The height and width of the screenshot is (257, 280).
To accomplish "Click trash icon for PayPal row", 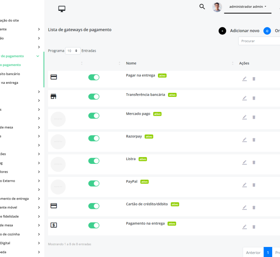I will [254, 185].
